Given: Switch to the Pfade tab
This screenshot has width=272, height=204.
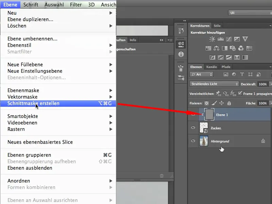Looking at the screenshot, I should pyautogui.click(x=226, y=67).
